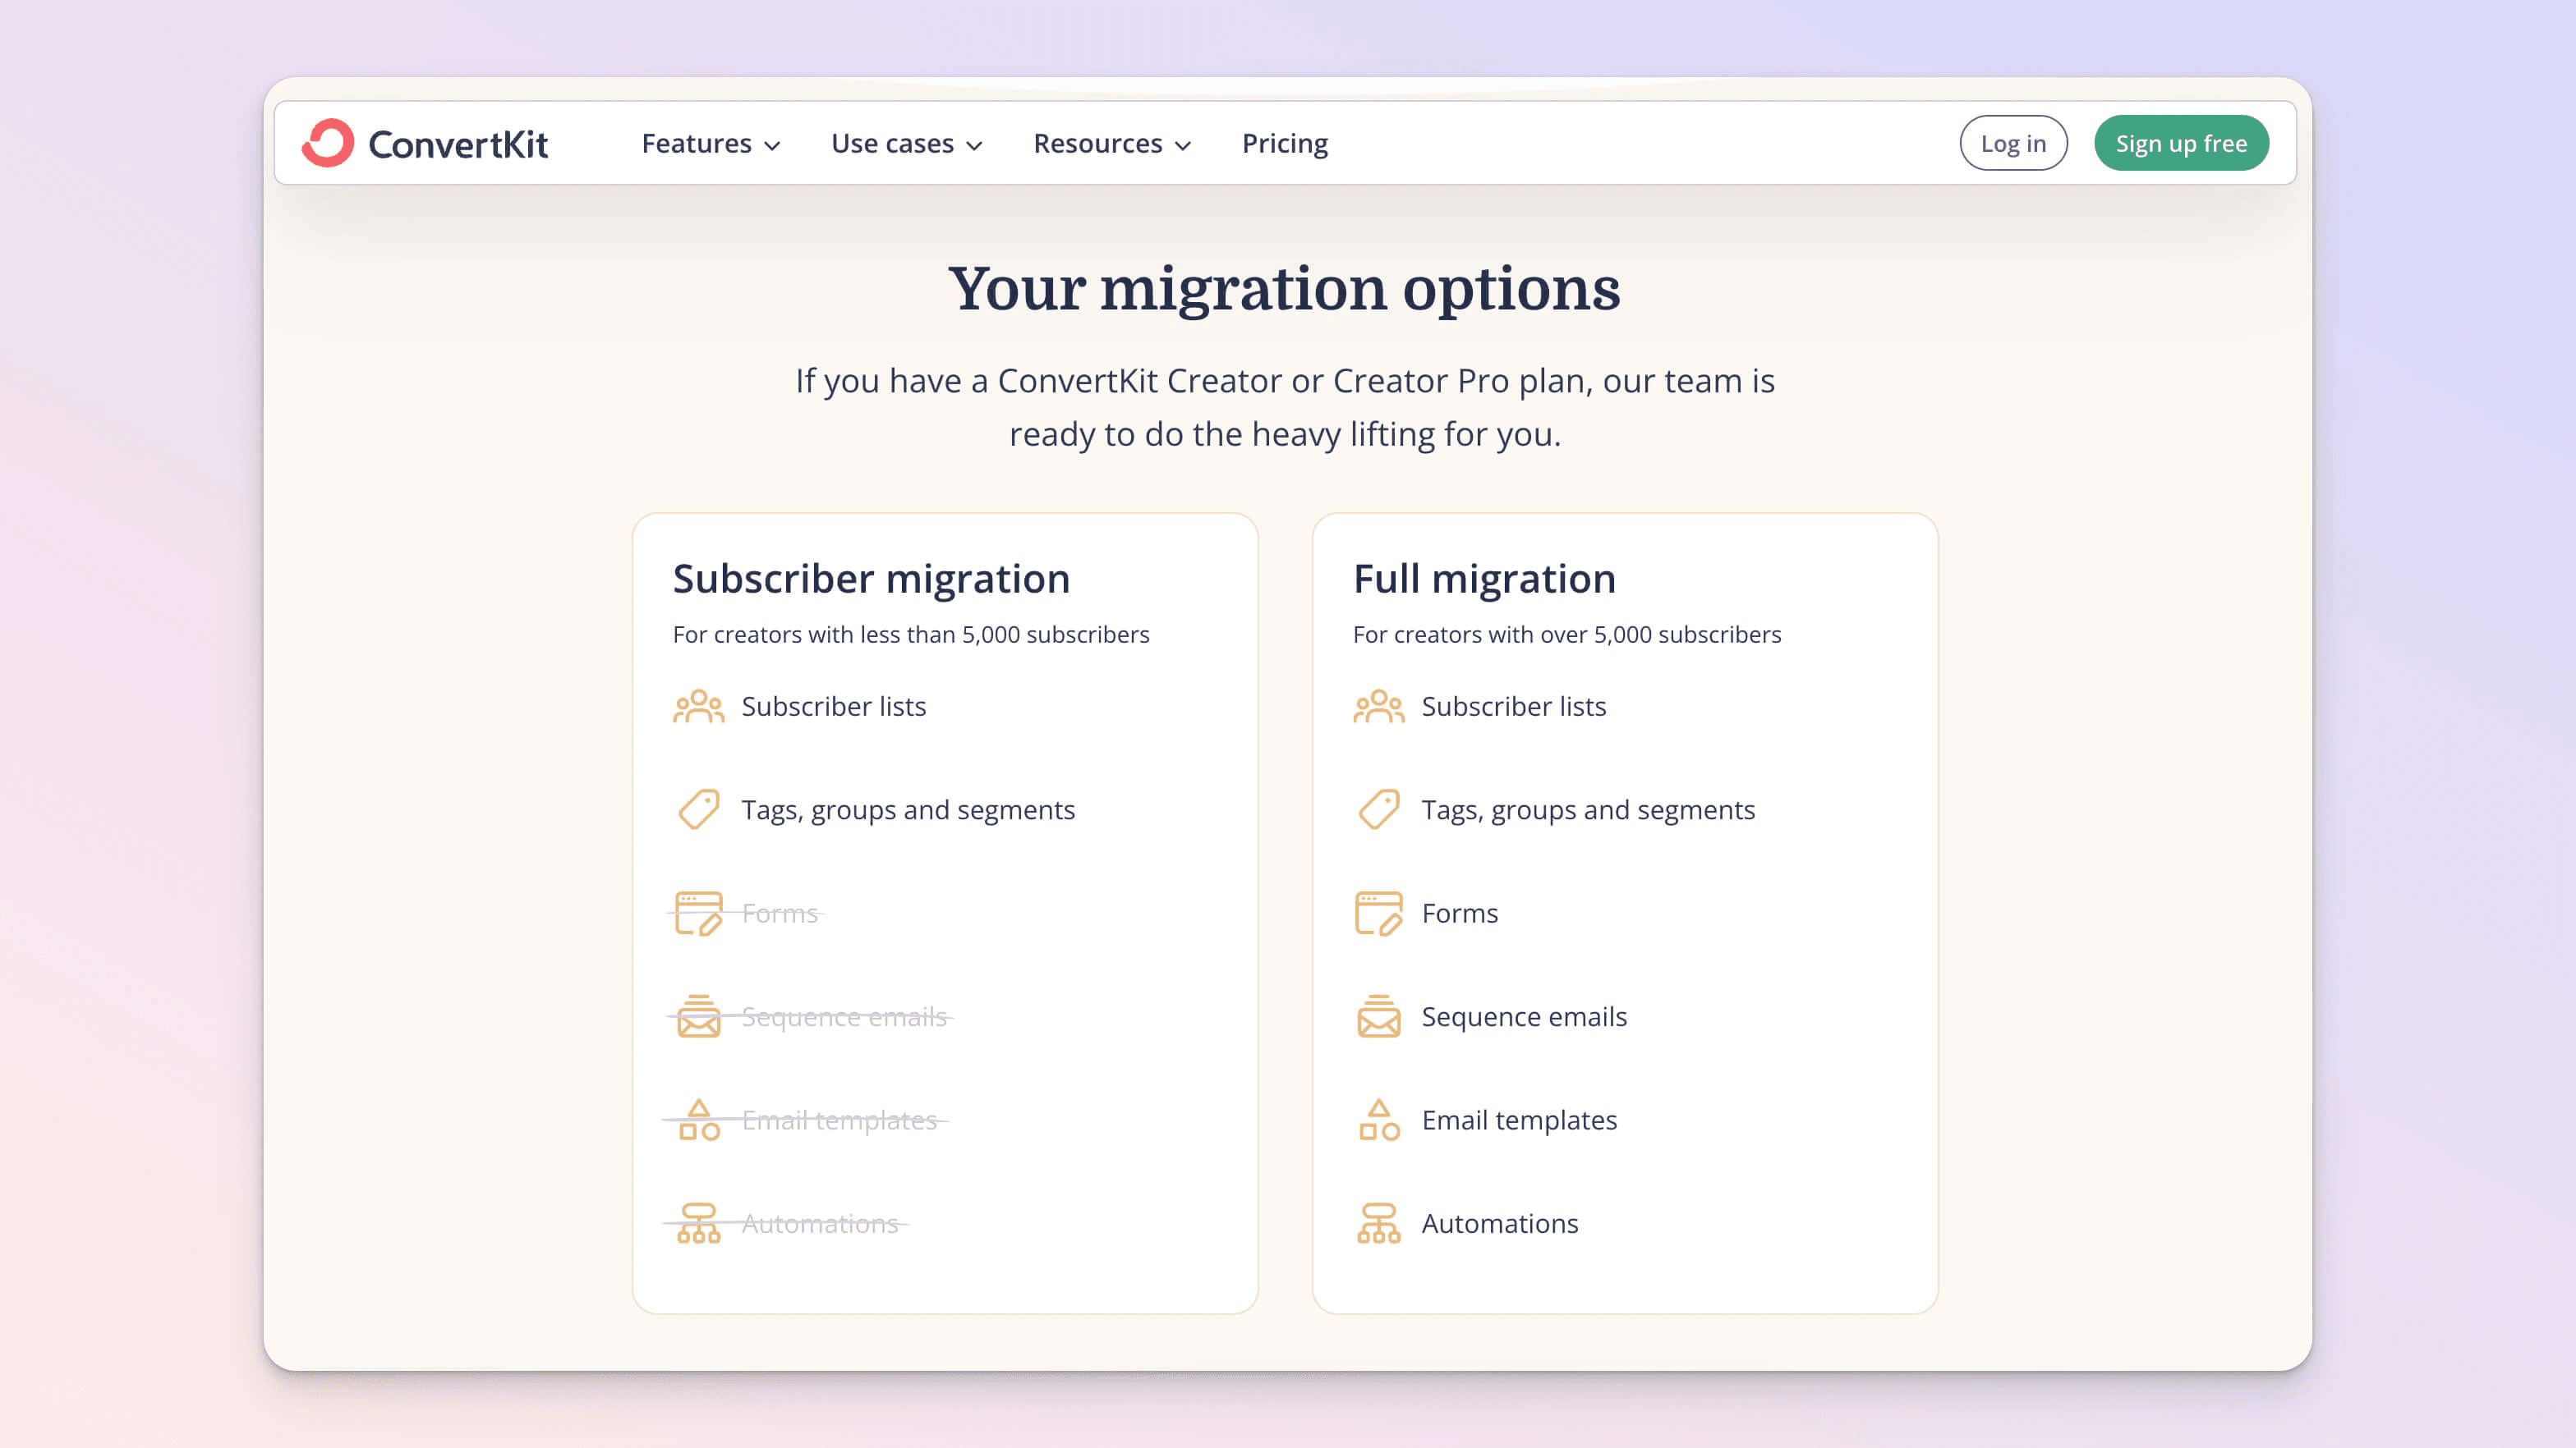Click the tag icon in Full migration card

(x=1378, y=809)
